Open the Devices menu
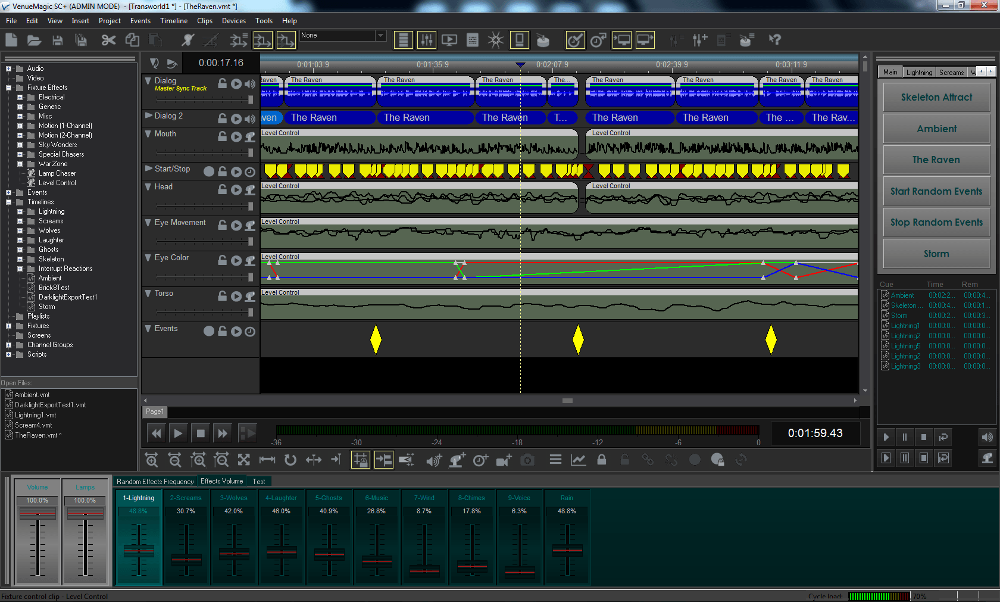The width and height of the screenshot is (1000, 602). pyautogui.click(x=234, y=21)
